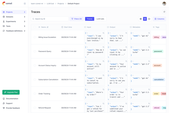The height and width of the screenshot is (113, 169).
Task: Tick the Order Tracking row checkbox
Action: click(x=35, y=94)
